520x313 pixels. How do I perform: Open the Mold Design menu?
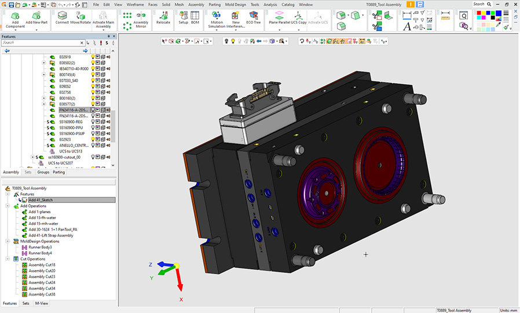(x=236, y=4)
